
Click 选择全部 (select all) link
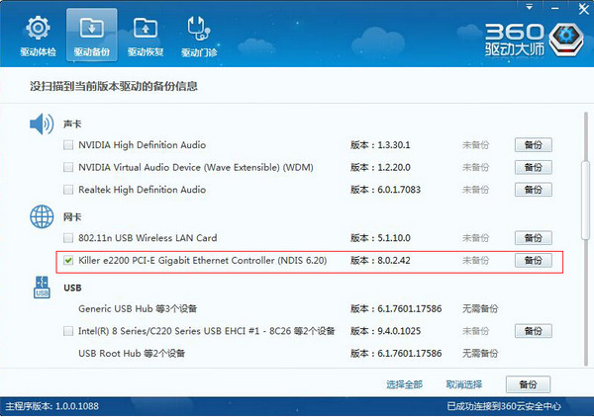coord(404,384)
